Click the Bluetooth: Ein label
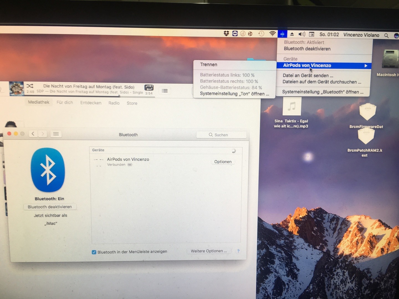The image size is (399, 299). click(x=49, y=199)
